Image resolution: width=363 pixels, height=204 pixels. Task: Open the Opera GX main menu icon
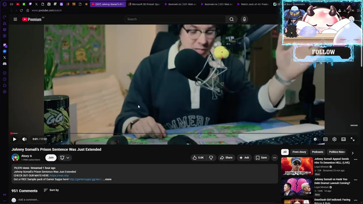[x=5, y=4]
